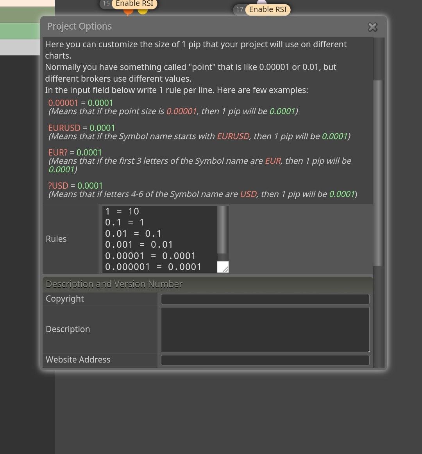Click the 'EURUSD = 0.0001' example
422x454 pixels.
[81, 128]
